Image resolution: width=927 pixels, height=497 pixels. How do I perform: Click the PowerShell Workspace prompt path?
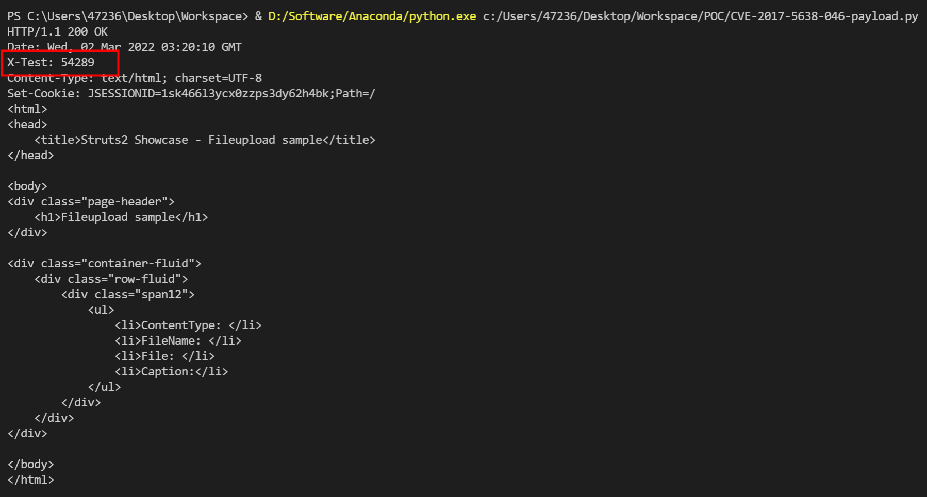pos(127,16)
